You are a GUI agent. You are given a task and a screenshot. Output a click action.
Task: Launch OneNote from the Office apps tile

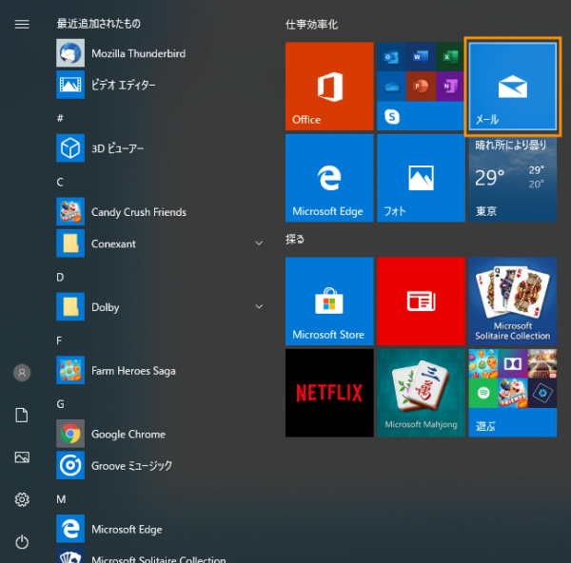[x=450, y=87]
